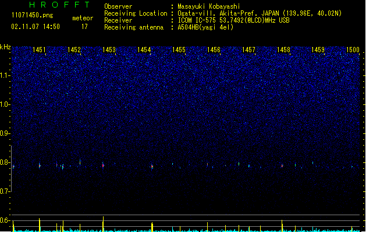The image size is (366, 232).
Task: Click observer name Masayuki Kobayashi
Action: [x=209, y=6]
